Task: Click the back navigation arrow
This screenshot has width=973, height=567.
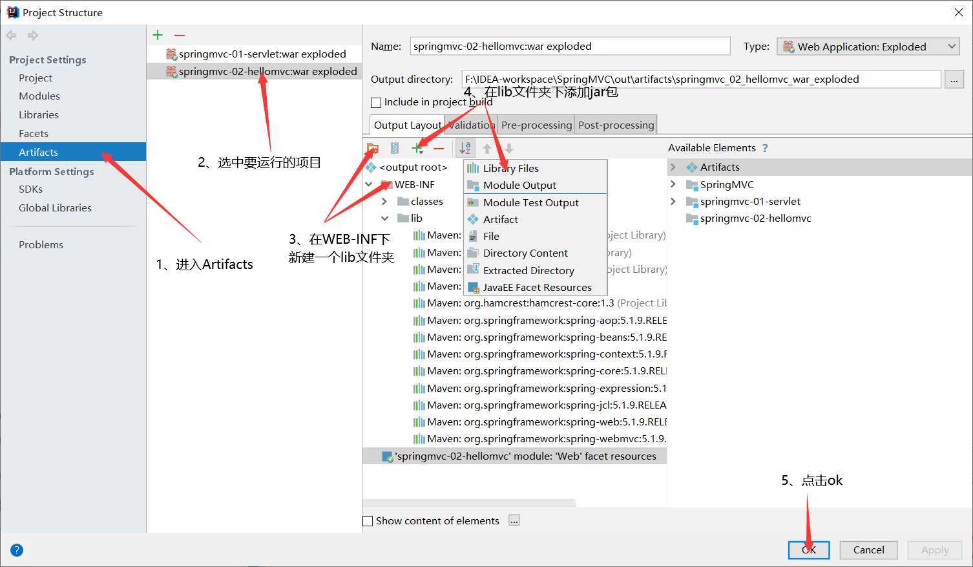Action: pyautogui.click(x=11, y=36)
